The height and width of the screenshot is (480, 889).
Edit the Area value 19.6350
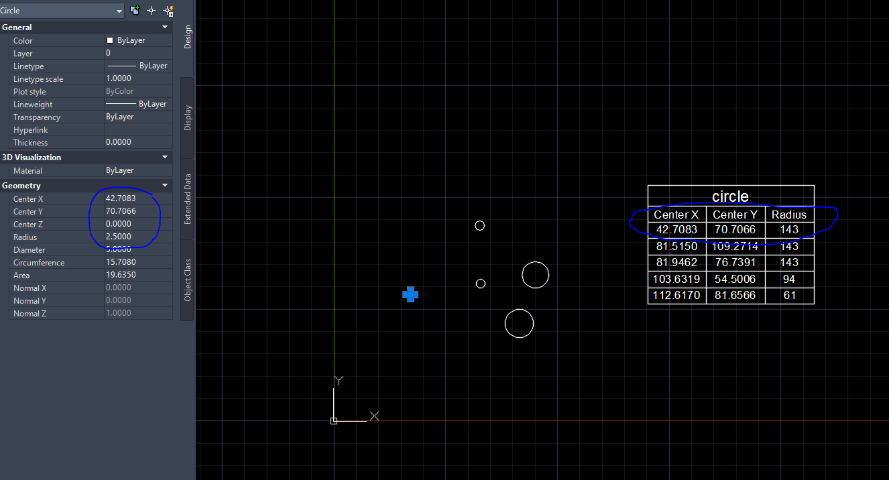[138, 275]
